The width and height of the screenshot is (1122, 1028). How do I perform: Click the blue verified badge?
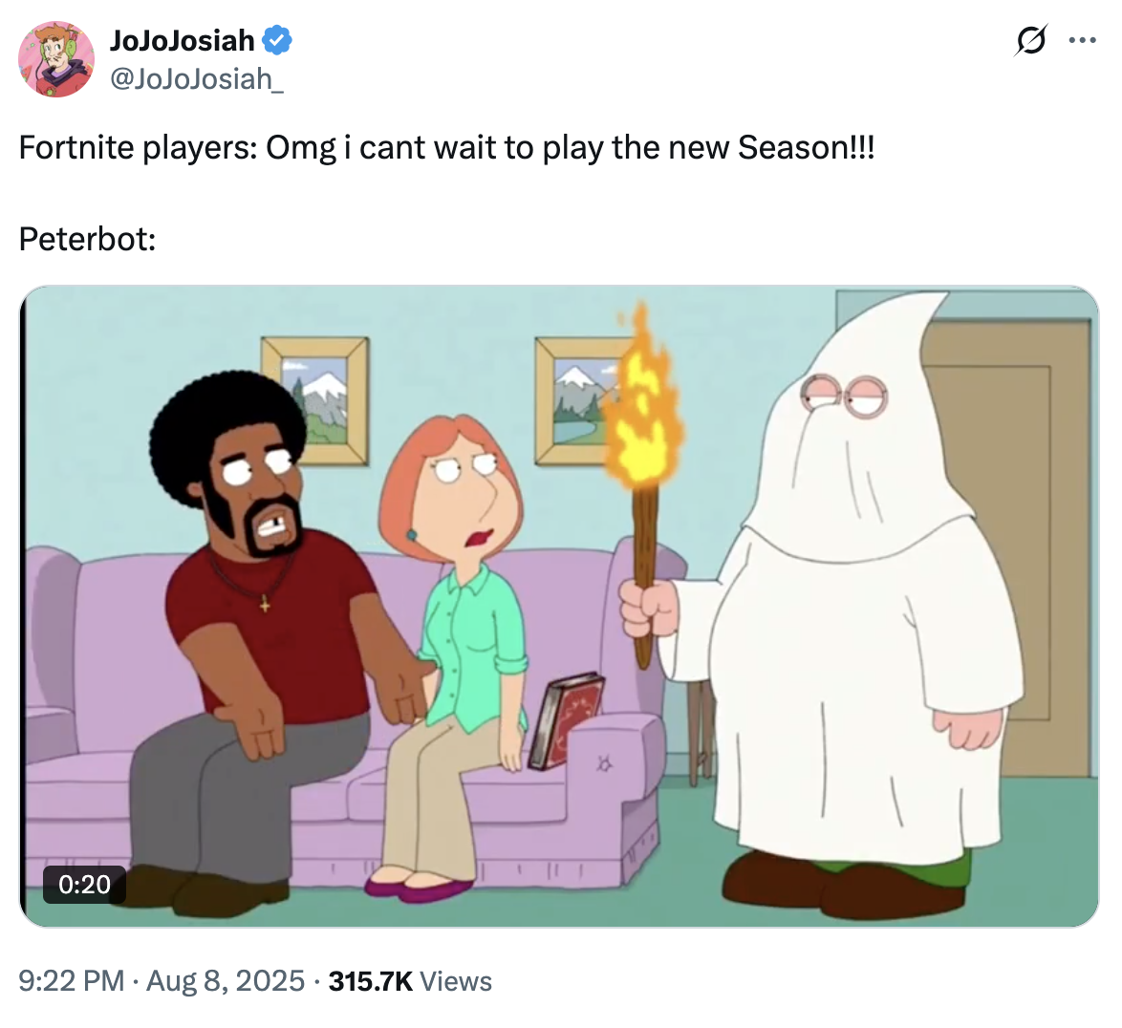pyautogui.click(x=277, y=40)
